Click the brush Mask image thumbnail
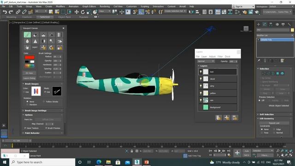This screenshot has width=295, height=166. 57,91
